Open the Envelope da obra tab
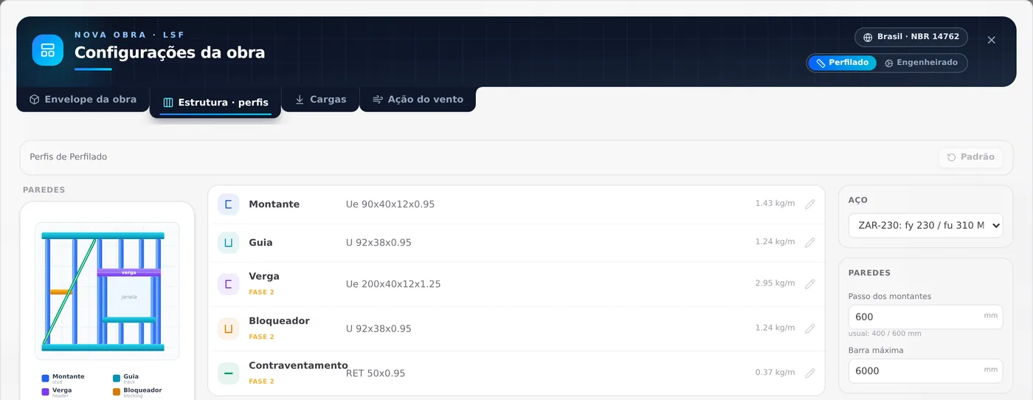Viewport: 1033px width, 400px height. click(x=83, y=100)
